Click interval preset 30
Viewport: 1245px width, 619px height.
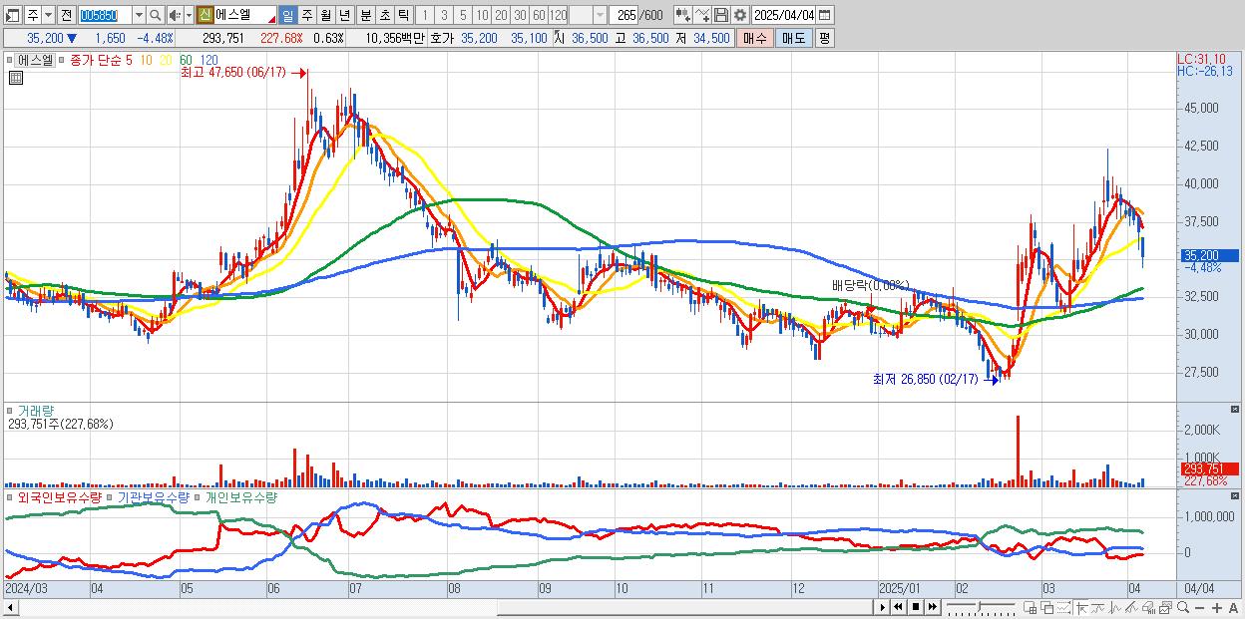(520, 15)
